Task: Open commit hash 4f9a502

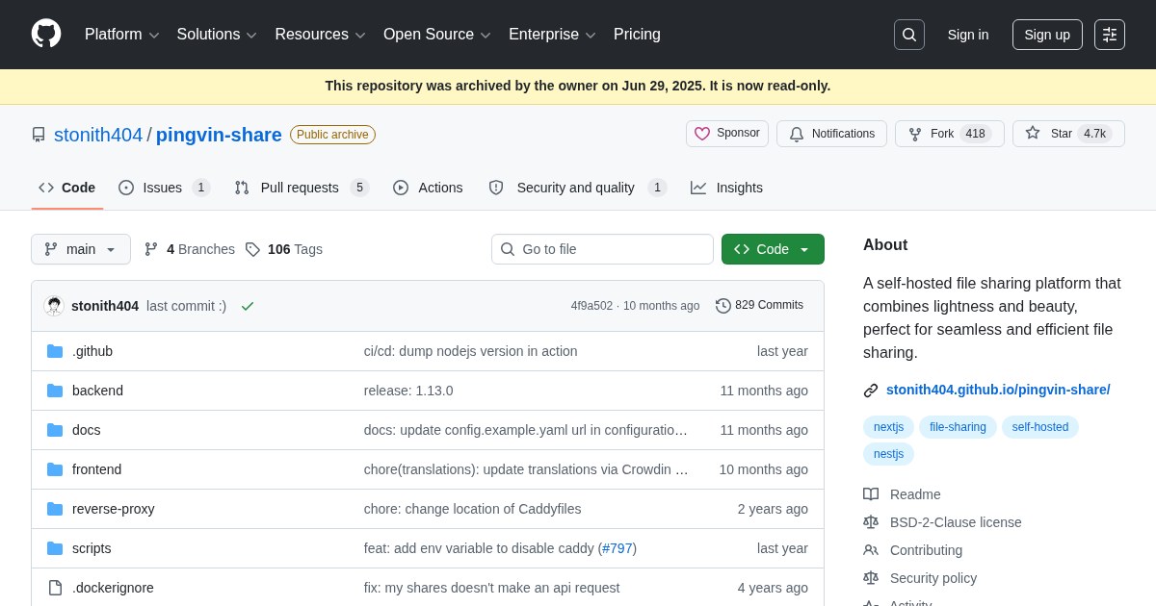Action: (x=591, y=306)
